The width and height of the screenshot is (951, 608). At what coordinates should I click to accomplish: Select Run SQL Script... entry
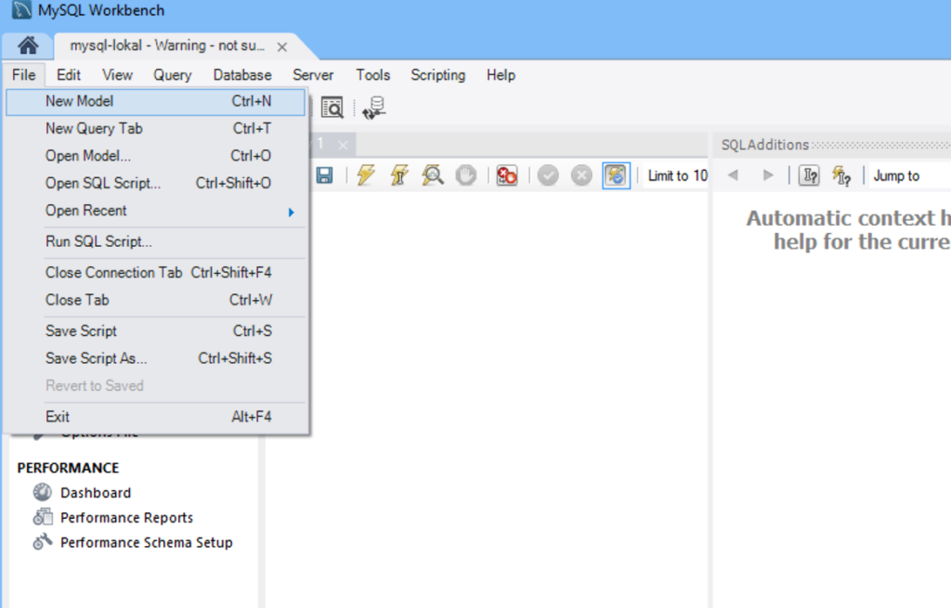tap(156, 242)
